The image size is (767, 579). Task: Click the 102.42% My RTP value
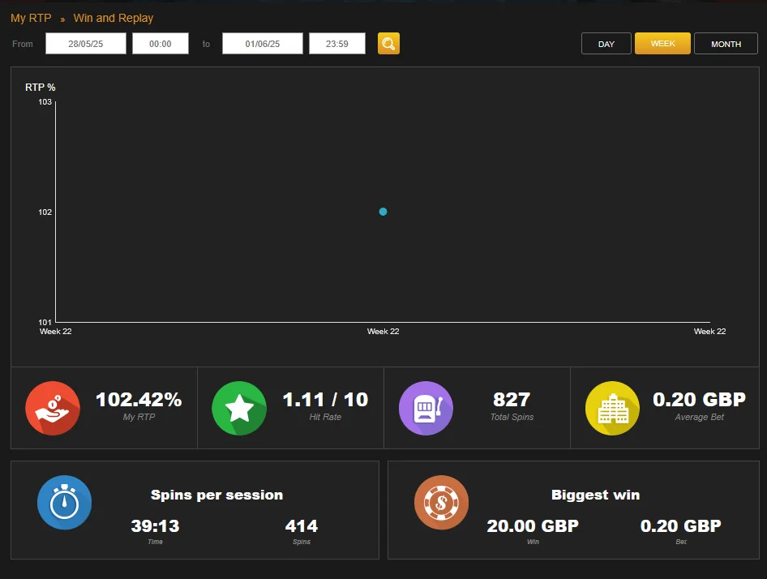click(x=139, y=400)
